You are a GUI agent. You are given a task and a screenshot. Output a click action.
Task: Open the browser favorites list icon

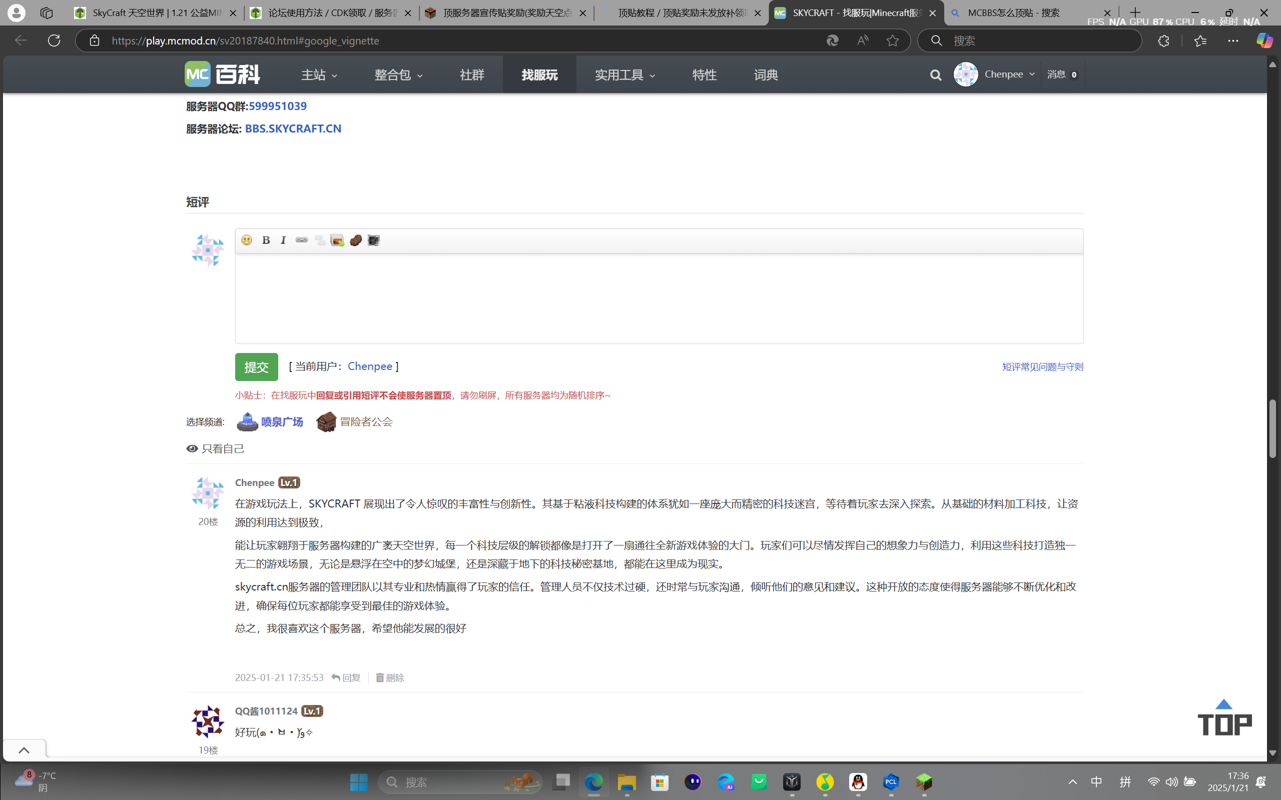(1200, 40)
